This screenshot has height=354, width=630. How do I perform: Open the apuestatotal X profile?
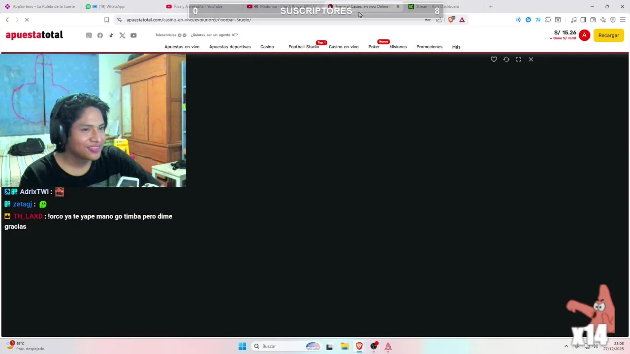pos(122,35)
